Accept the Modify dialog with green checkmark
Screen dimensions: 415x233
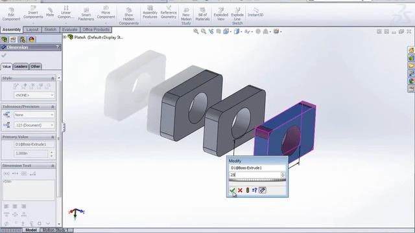pos(232,190)
